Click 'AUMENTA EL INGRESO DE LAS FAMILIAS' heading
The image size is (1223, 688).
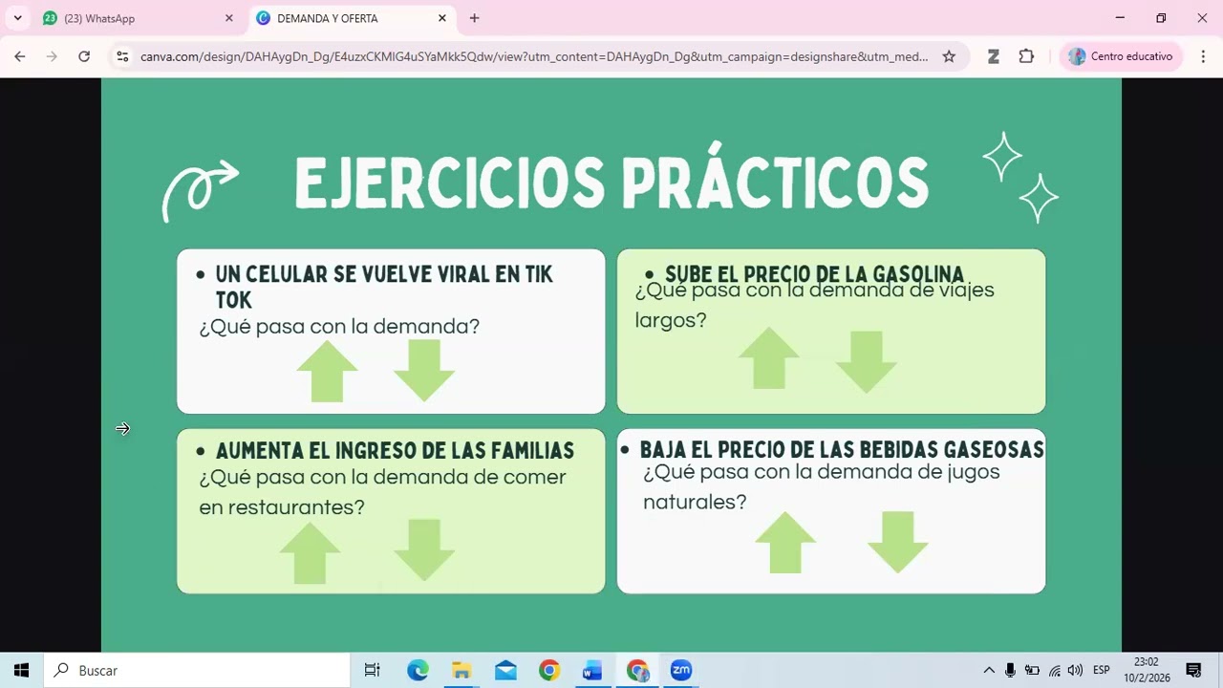395,450
